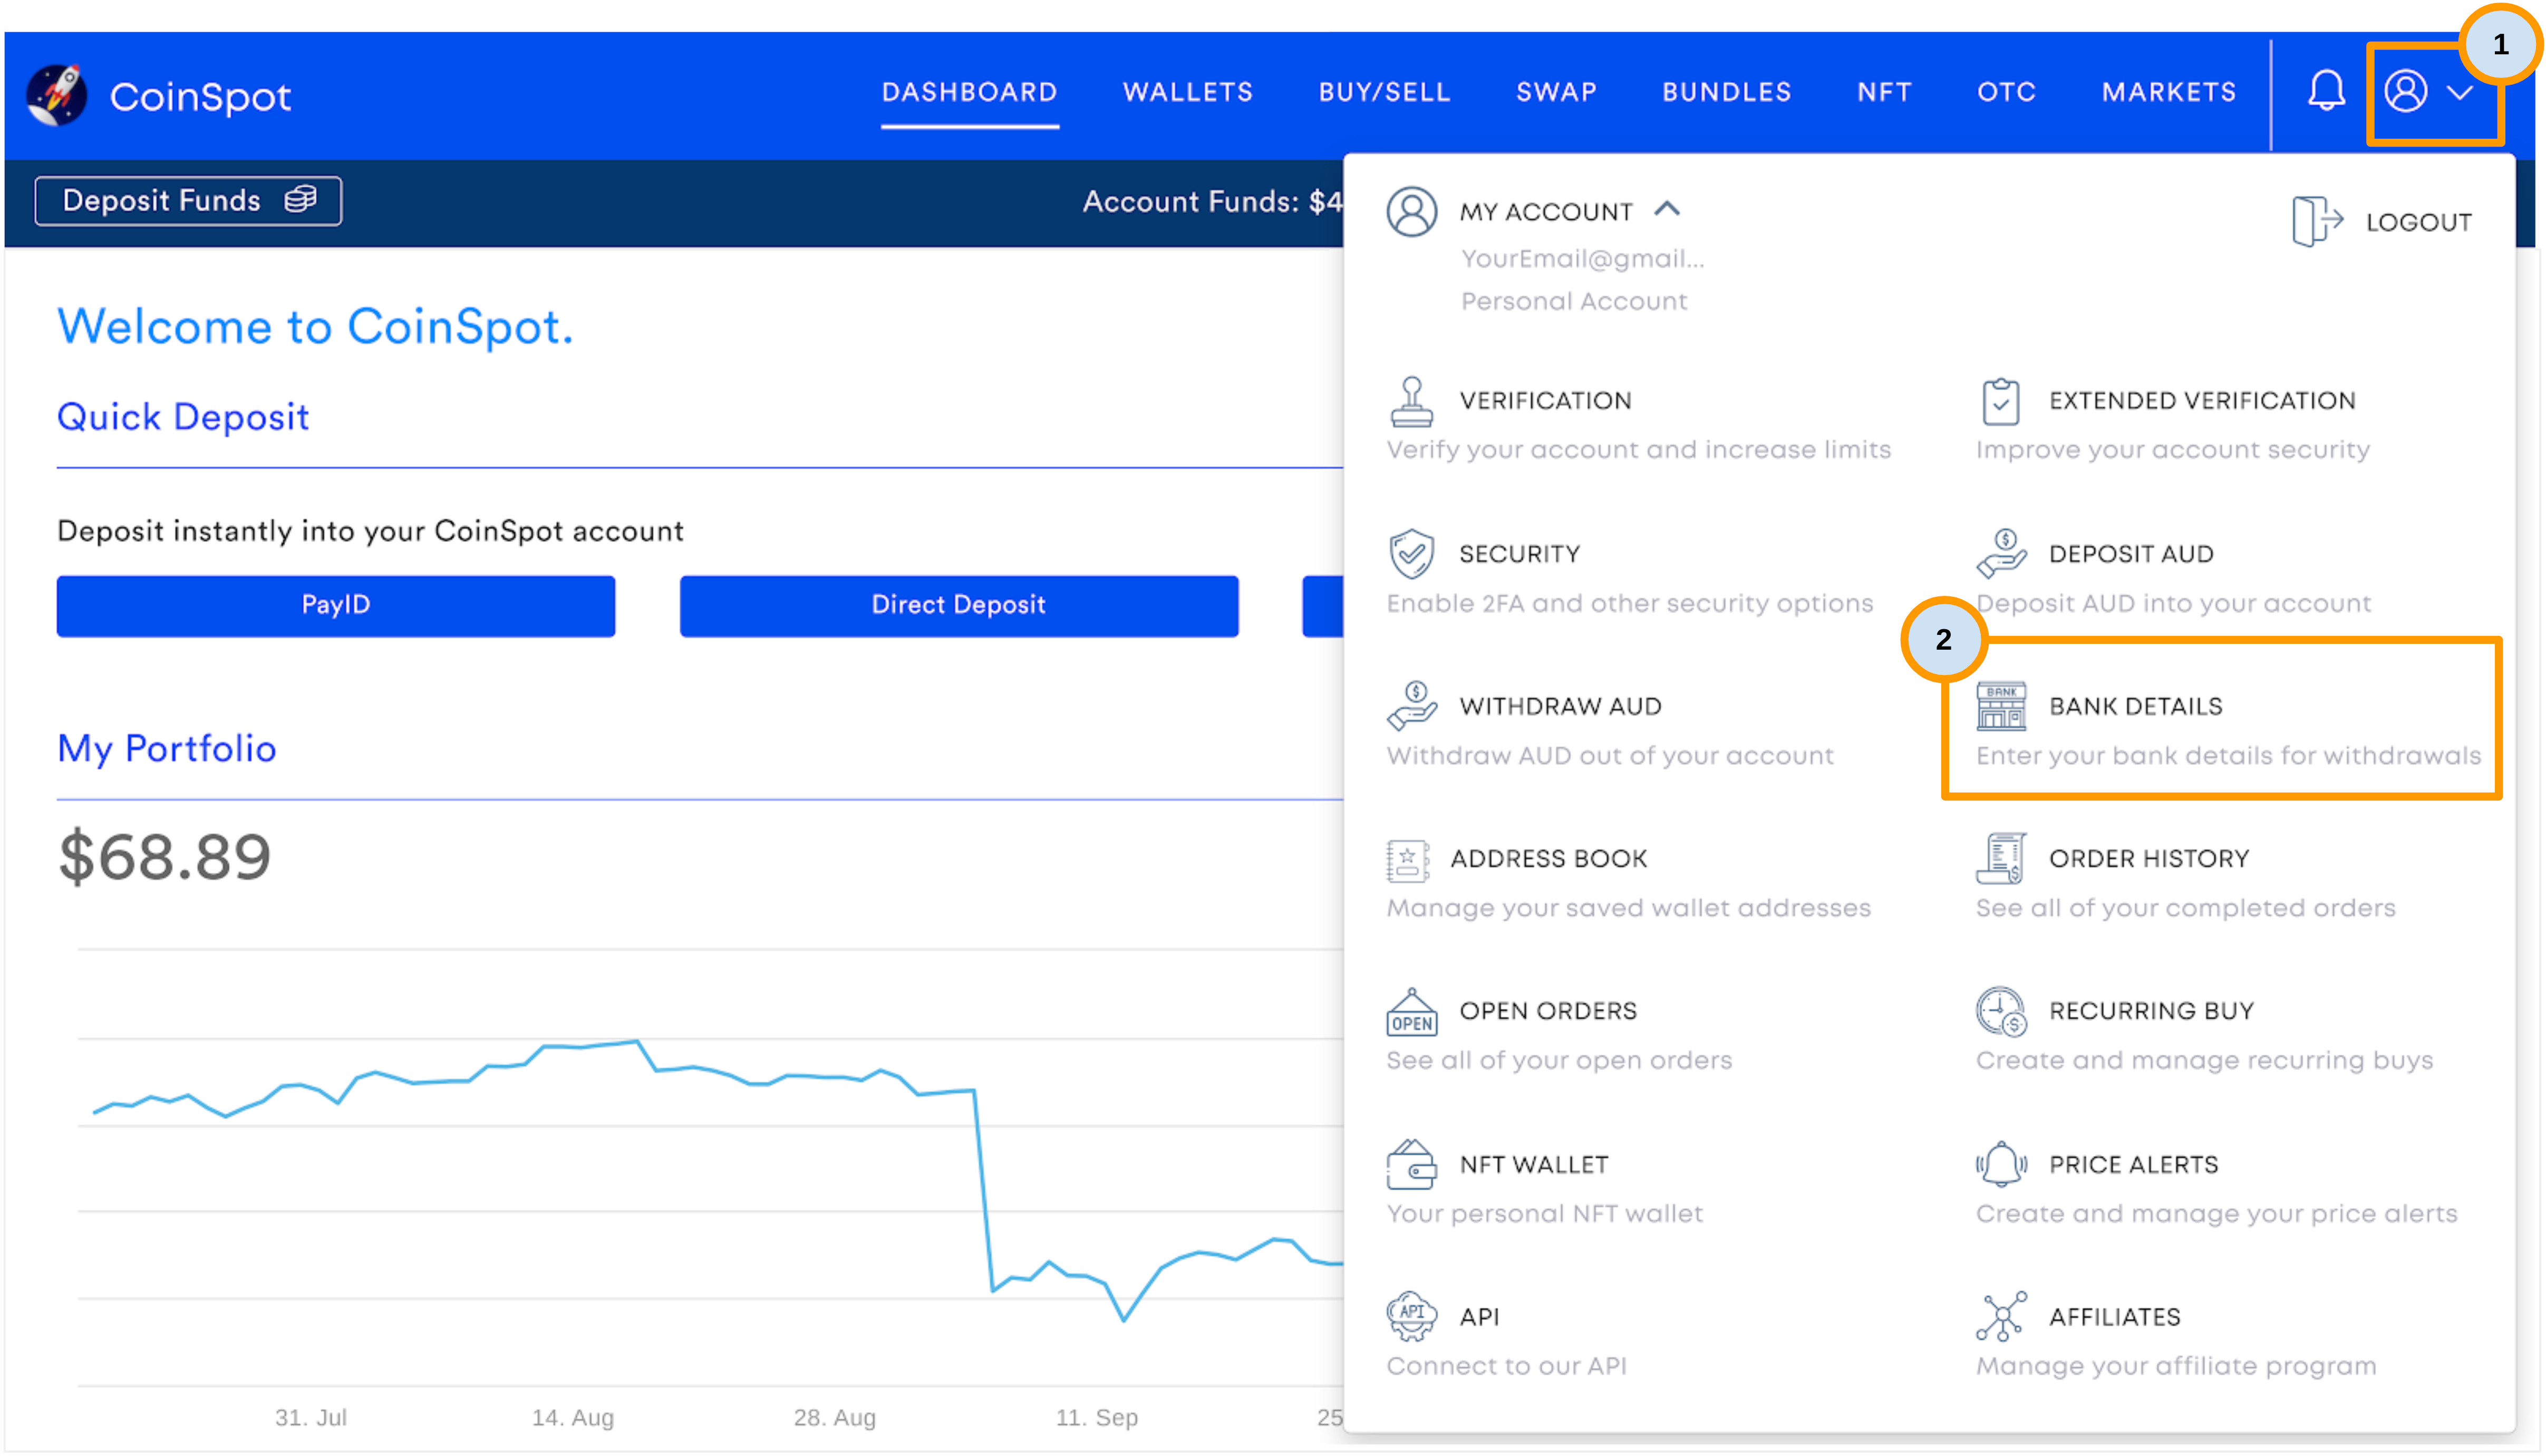Image resolution: width=2546 pixels, height=1456 pixels.
Task: Click the YourEmail@gmail... account text
Action: tap(1581, 259)
